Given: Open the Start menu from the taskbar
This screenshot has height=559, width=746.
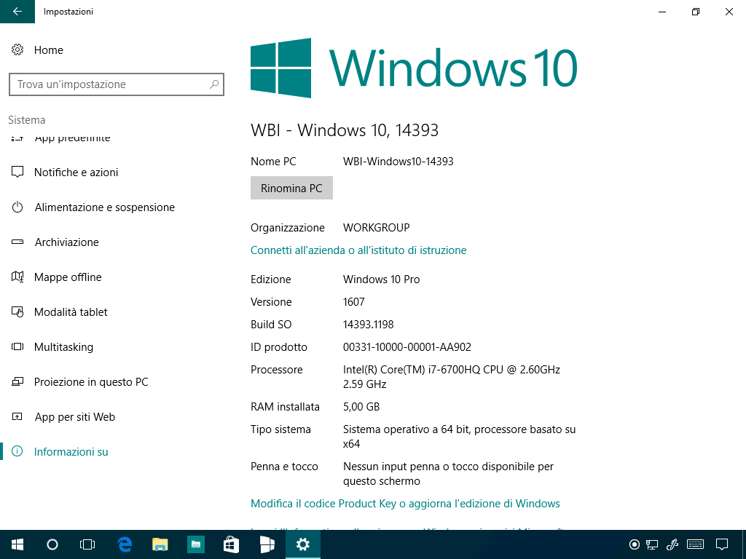Looking at the screenshot, I should 17,544.
